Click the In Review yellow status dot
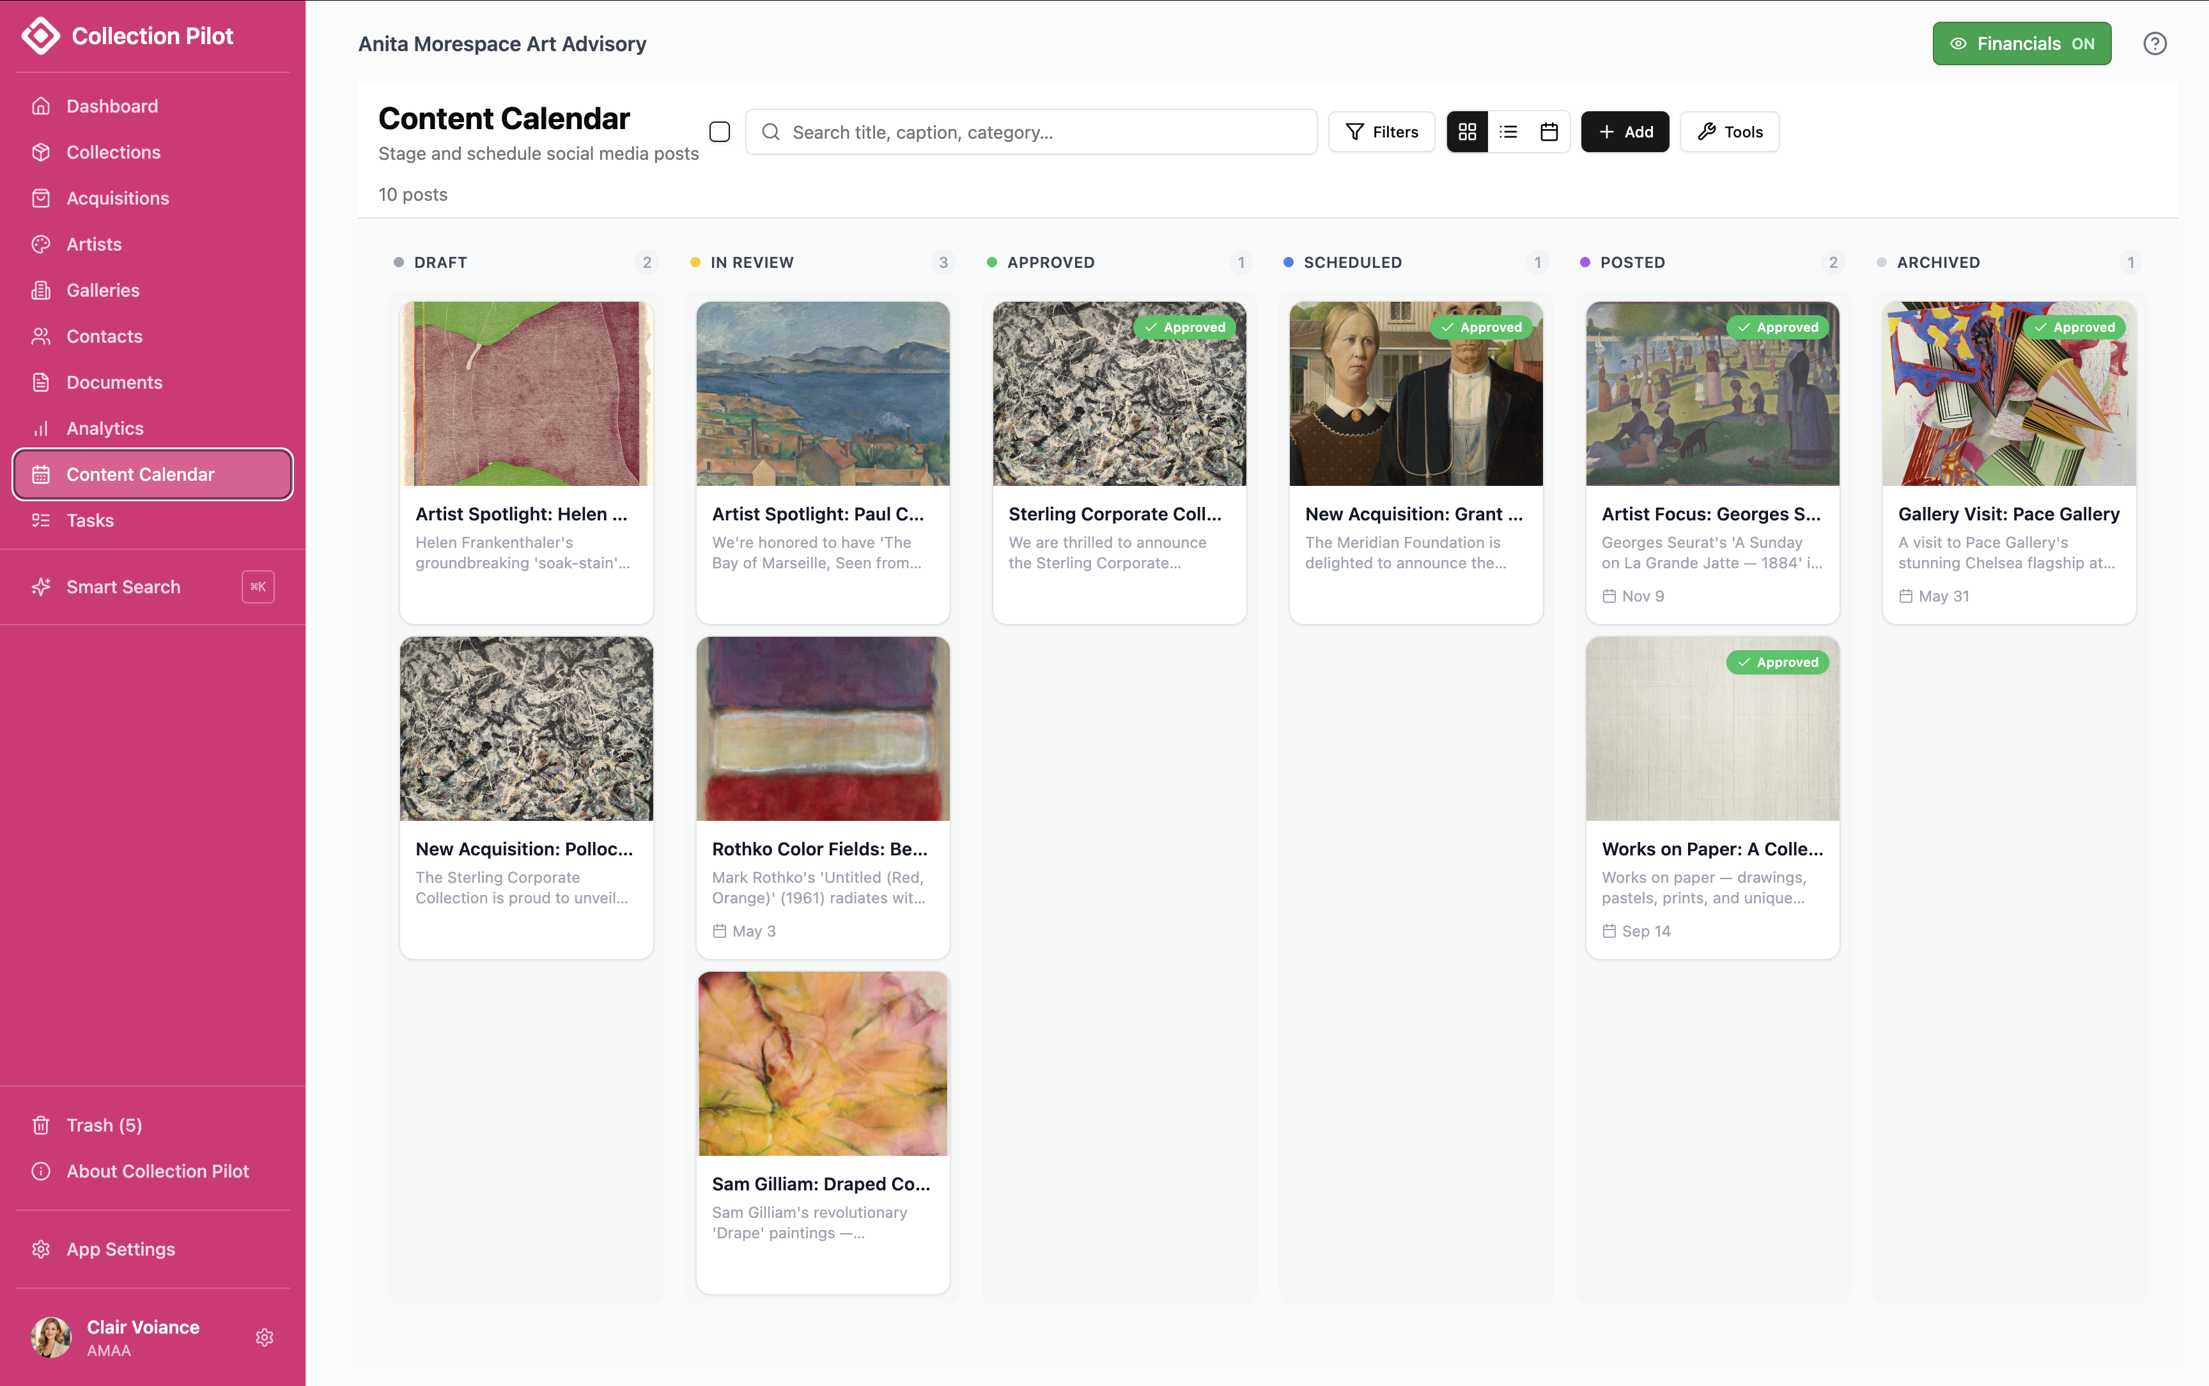 tap(695, 262)
